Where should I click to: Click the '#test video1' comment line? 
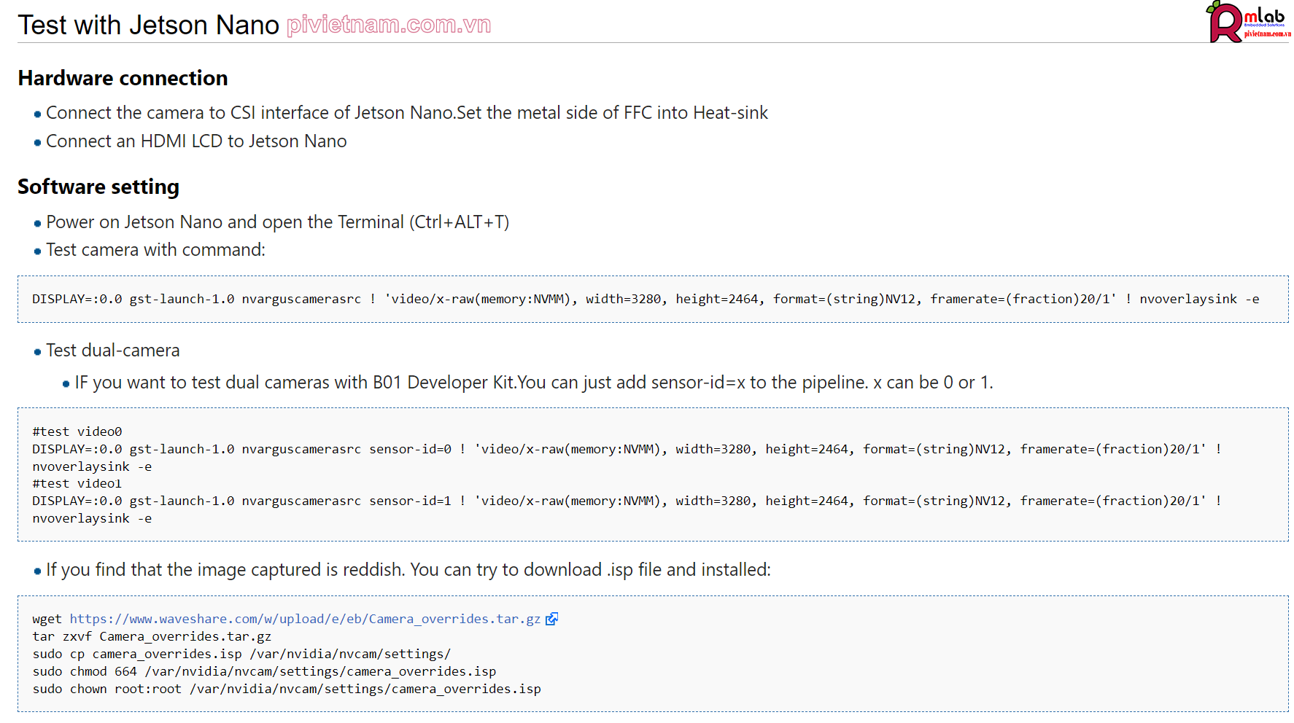click(x=77, y=483)
